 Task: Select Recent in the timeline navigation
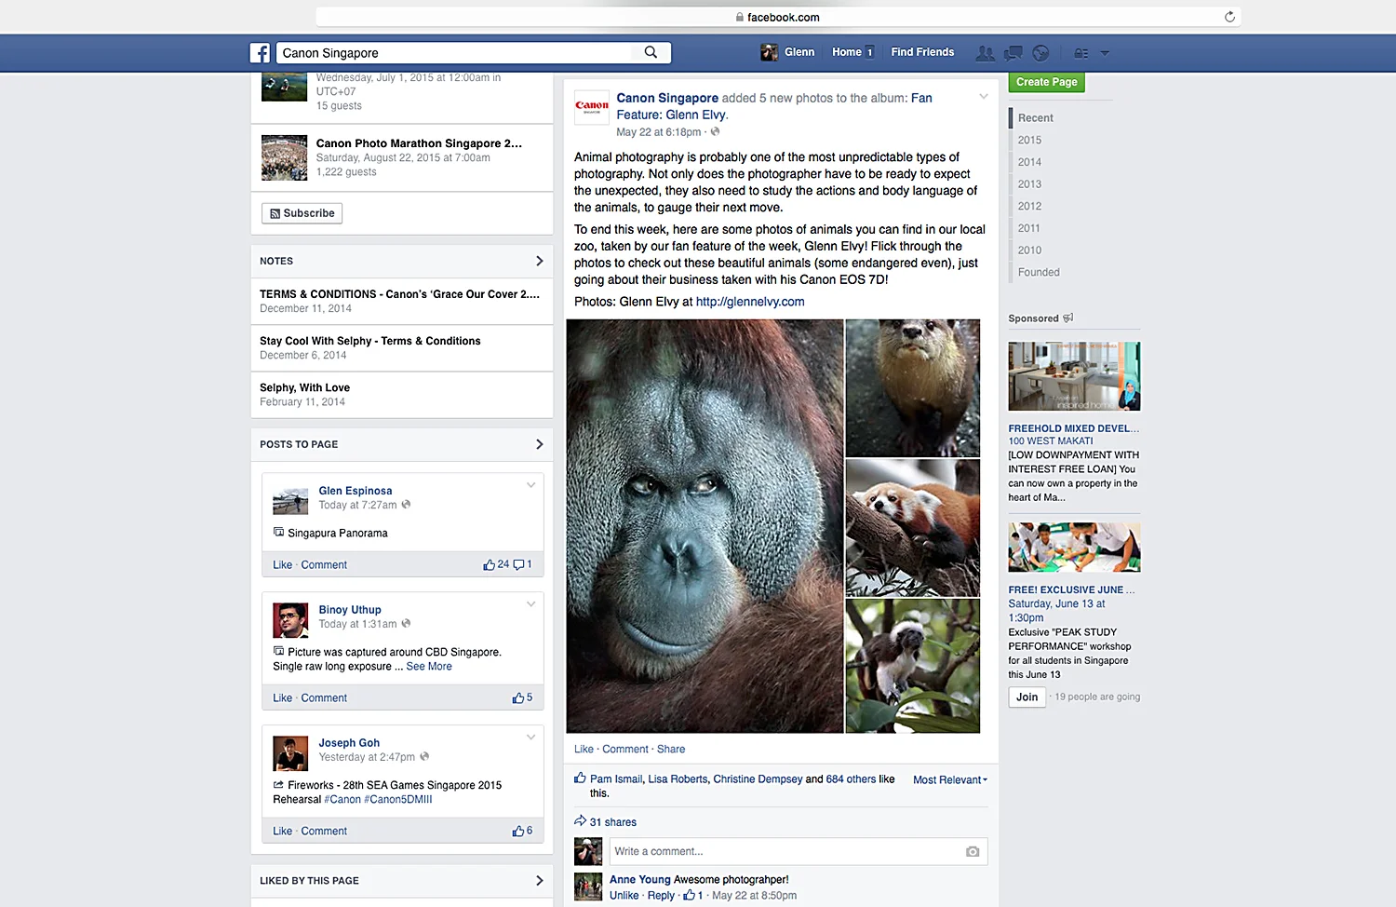1035,118
